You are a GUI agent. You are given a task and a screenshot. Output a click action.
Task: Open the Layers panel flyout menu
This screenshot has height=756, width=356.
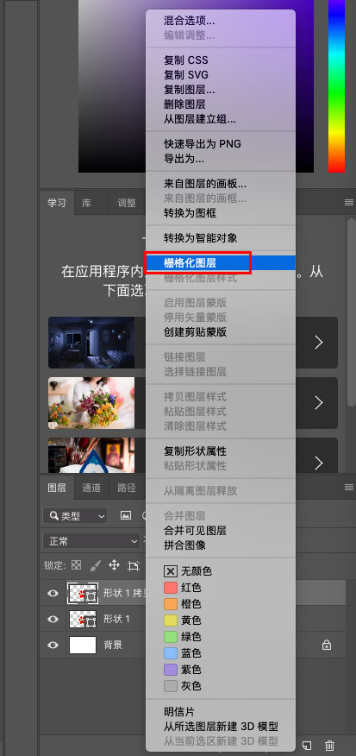(x=349, y=488)
